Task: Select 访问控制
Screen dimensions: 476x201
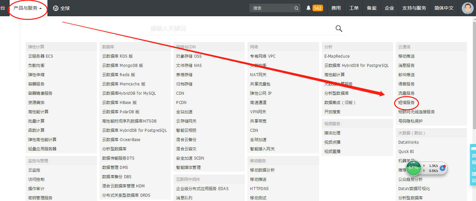Action: click(x=36, y=179)
